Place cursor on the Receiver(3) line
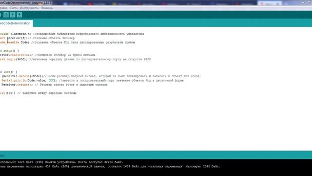Viewport: 312px width, 176px height. (37, 38)
